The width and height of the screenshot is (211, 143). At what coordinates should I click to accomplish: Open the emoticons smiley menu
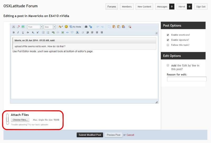pyautogui.click(x=66, y=27)
